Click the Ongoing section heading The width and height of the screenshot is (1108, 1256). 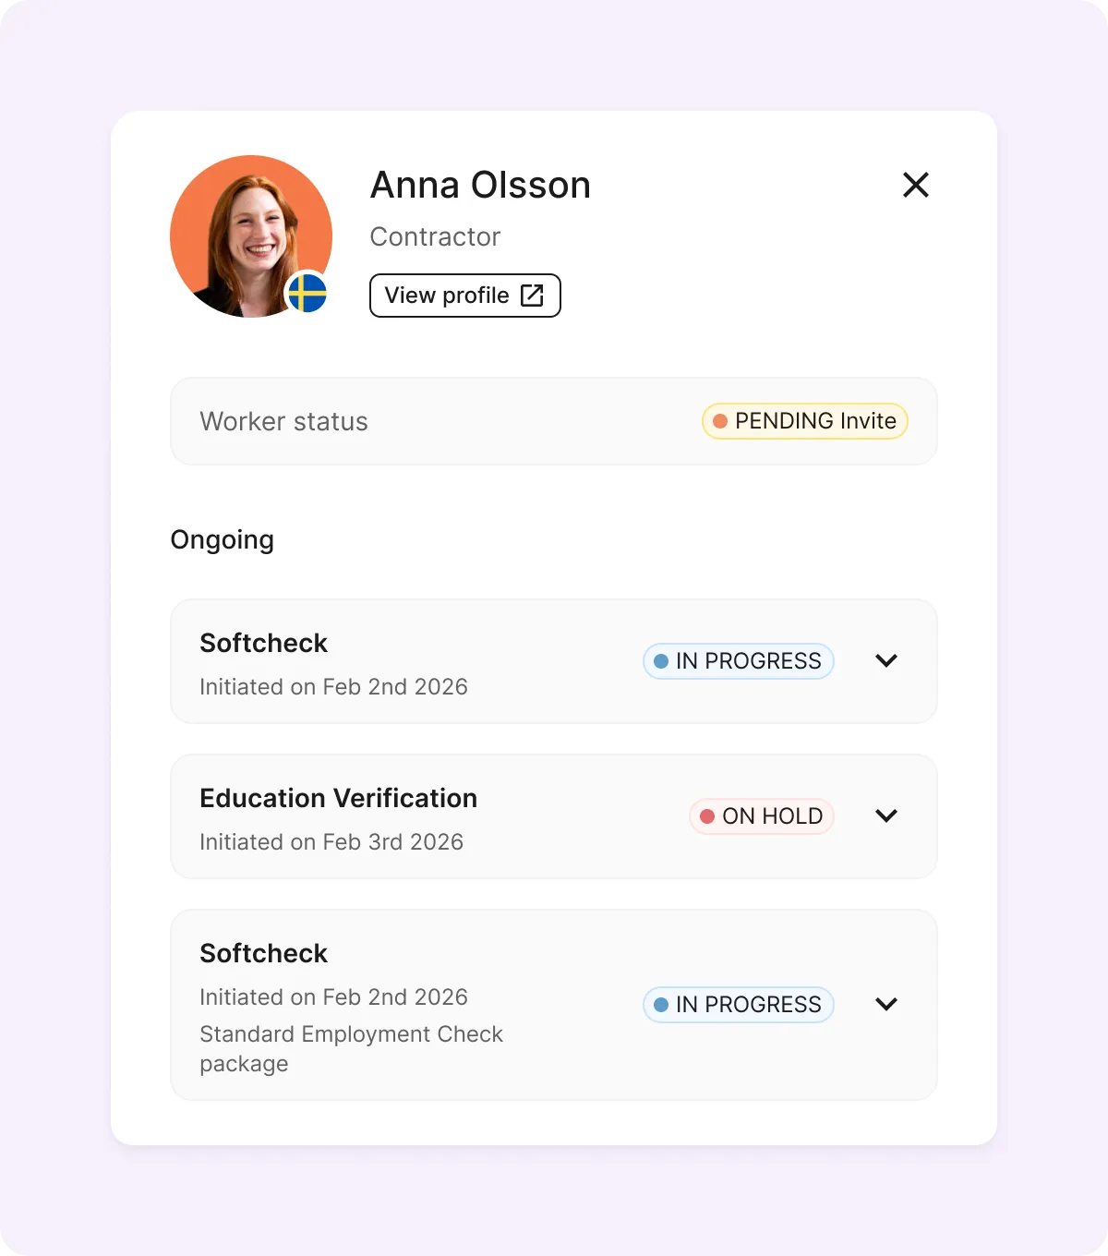pos(222,539)
